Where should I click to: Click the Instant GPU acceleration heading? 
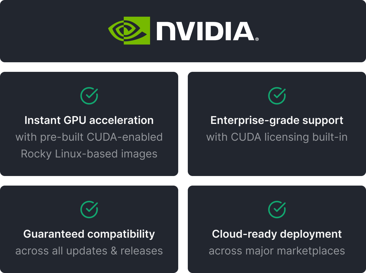[x=89, y=120]
